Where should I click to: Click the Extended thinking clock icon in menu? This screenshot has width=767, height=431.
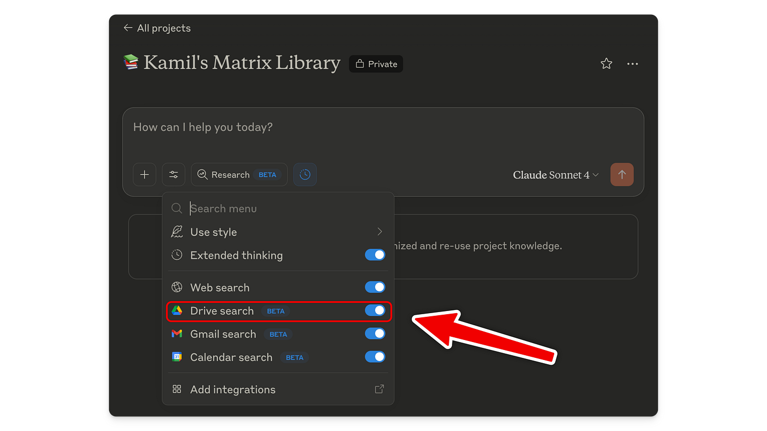(177, 255)
